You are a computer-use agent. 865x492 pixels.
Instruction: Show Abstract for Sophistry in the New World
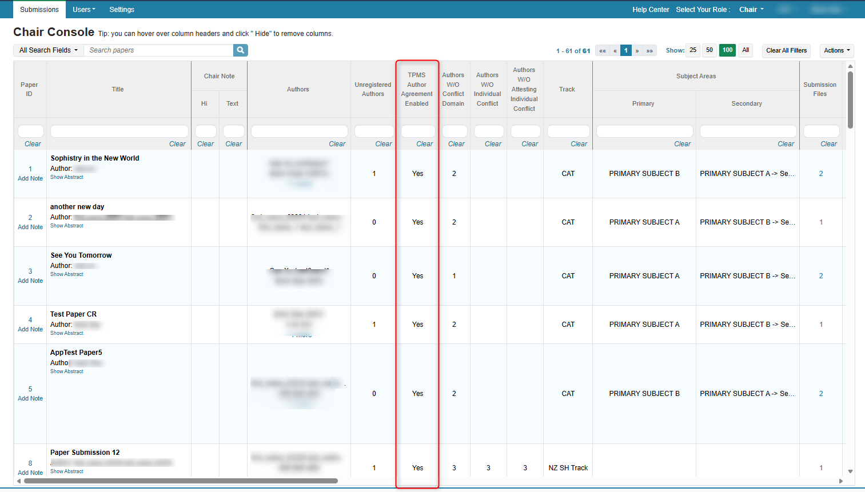(x=67, y=177)
